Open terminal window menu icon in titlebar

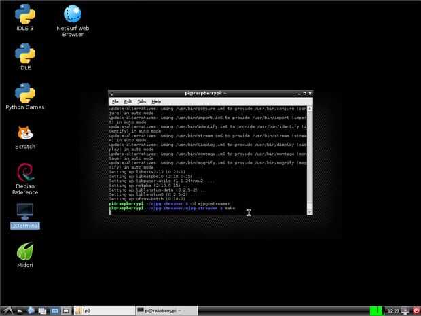(x=111, y=94)
